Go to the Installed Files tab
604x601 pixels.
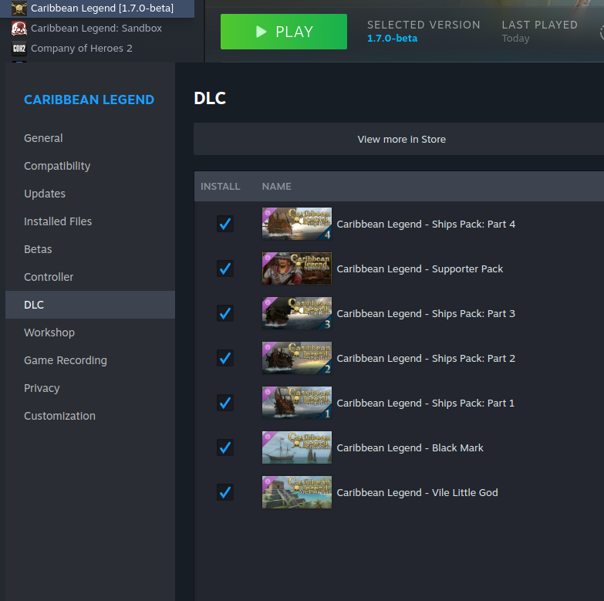90,221
